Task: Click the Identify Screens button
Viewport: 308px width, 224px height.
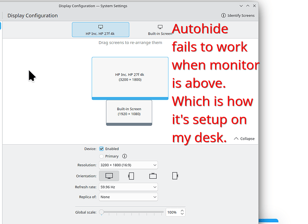Action: 238,16
